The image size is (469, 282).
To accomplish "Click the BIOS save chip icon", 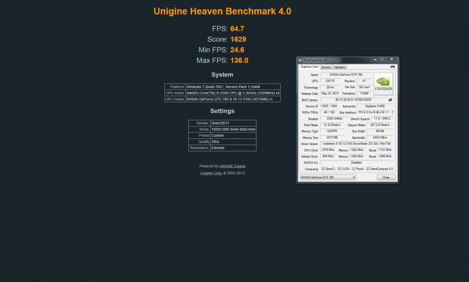I will 390,100.
